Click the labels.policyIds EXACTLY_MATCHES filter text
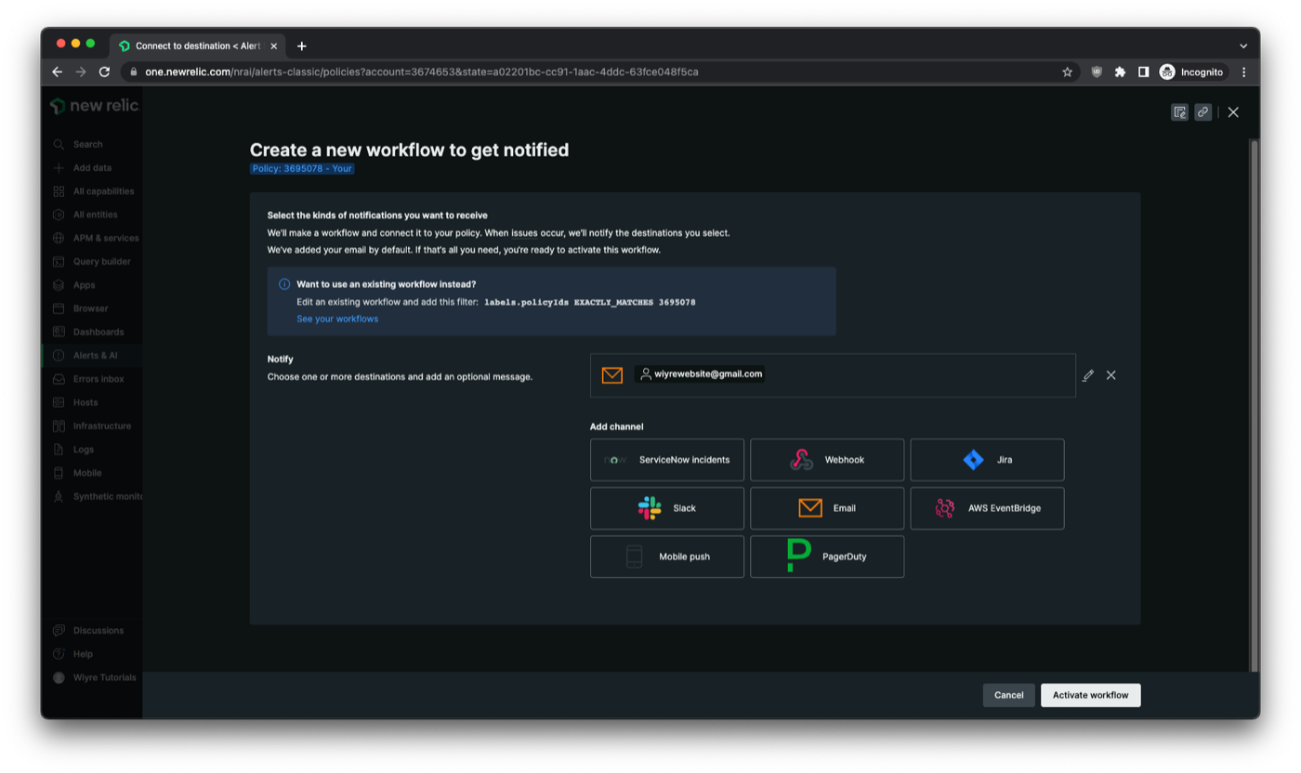This screenshot has height=773, width=1301. coord(590,302)
